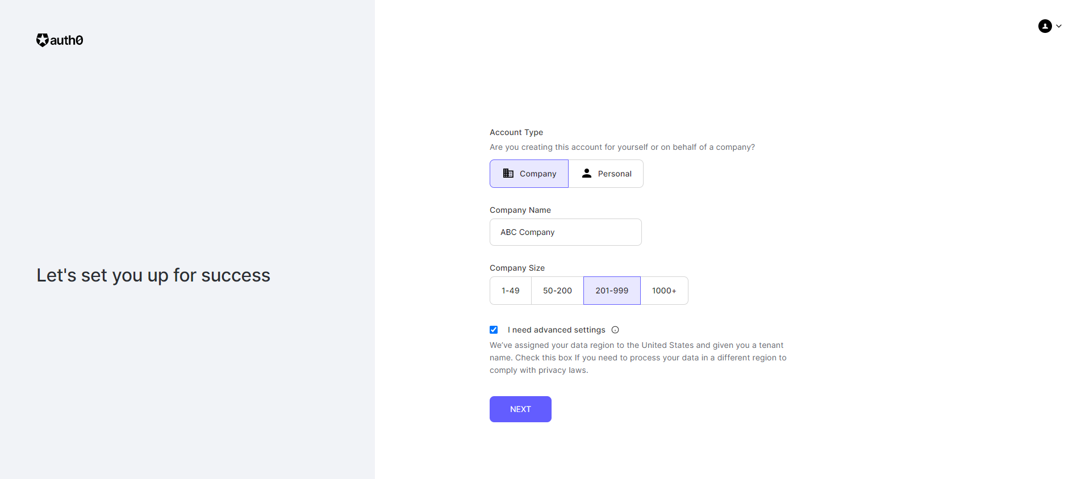
Task: Choose company size 201-999
Action: [612, 291]
